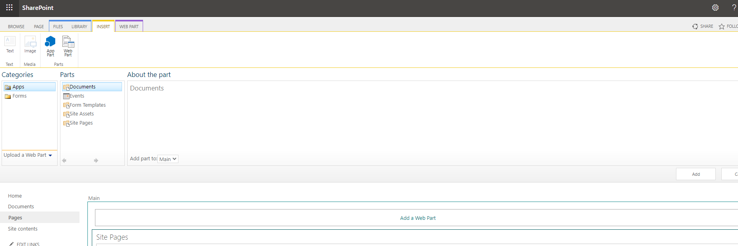Open the Site contents navigation link
The image size is (738, 246).
[x=23, y=229]
